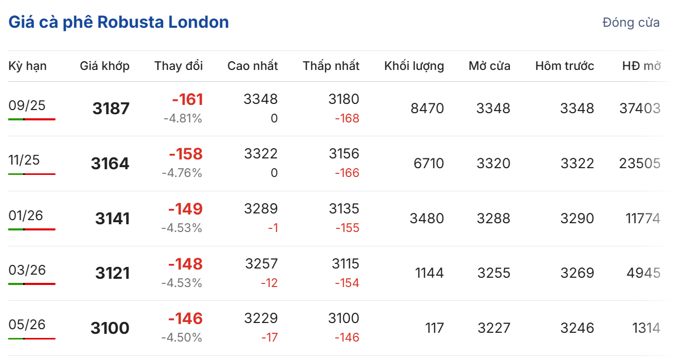Image resolution: width=679 pixels, height=358 pixels.
Task: Click the Thay đổi column header
Action: pos(178,66)
